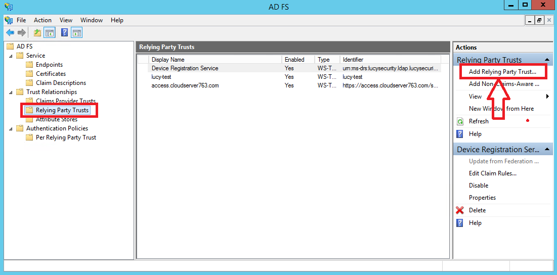This screenshot has width=557, height=275.
Task: Open the Window menu
Action: [x=92, y=20]
